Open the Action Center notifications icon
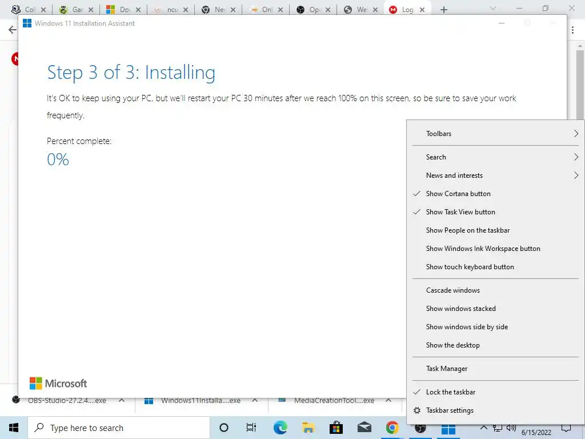The image size is (585, 439). [x=566, y=428]
